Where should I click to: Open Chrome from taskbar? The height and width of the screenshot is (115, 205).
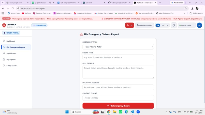(109, 112)
